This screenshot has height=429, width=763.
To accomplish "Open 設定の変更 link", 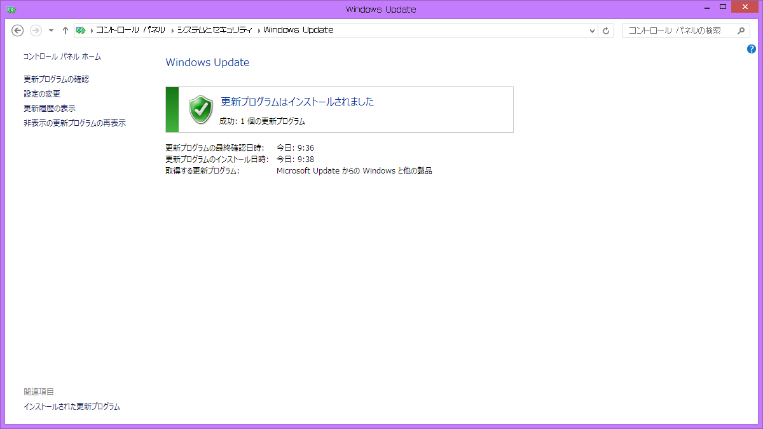I will tap(42, 94).
